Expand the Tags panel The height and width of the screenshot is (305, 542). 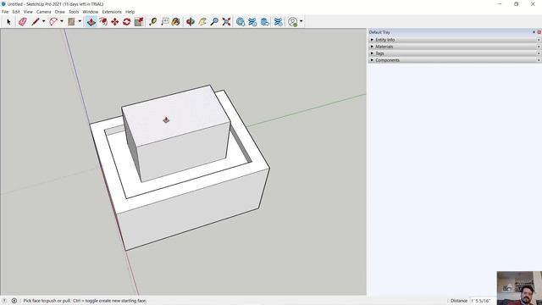coord(455,53)
